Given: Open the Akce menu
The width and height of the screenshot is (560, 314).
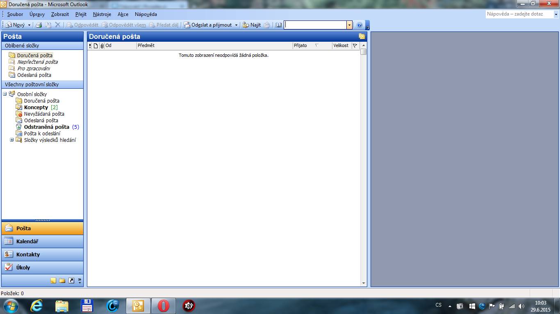Looking at the screenshot, I should 123,14.
